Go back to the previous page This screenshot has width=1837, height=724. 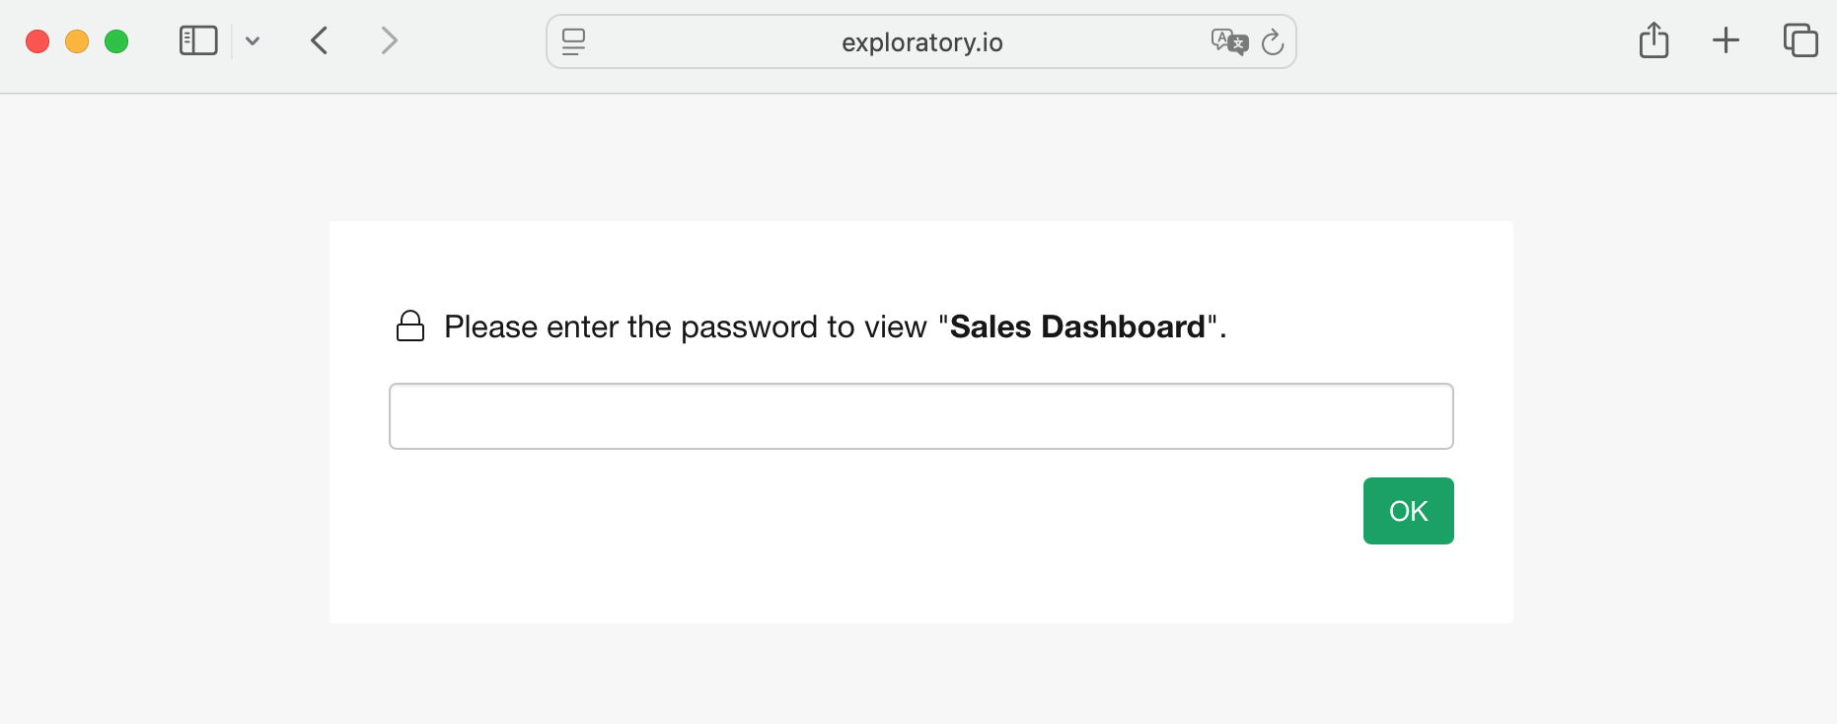tap(319, 40)
